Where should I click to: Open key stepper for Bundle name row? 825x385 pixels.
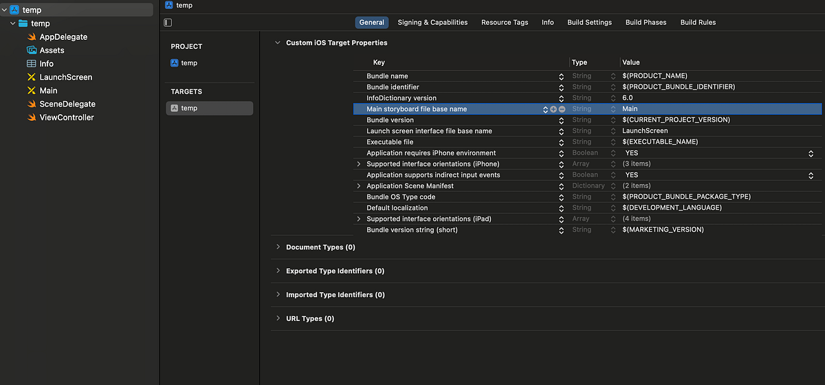pos(561,76)
